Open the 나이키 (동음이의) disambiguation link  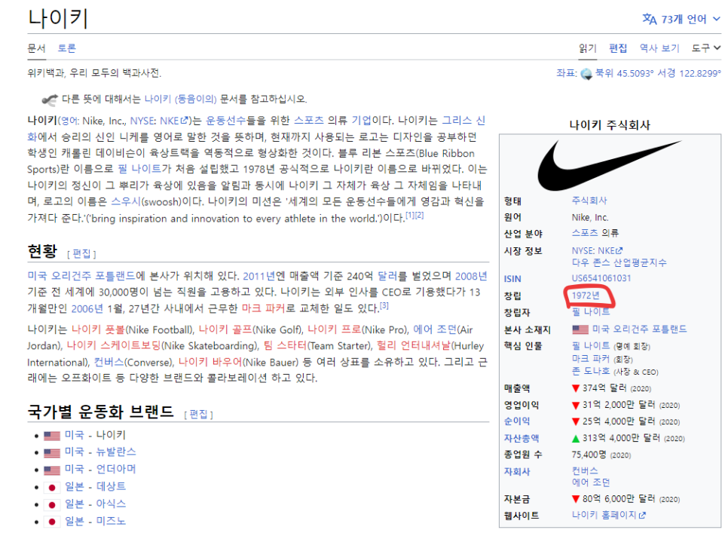click(180, 99)
